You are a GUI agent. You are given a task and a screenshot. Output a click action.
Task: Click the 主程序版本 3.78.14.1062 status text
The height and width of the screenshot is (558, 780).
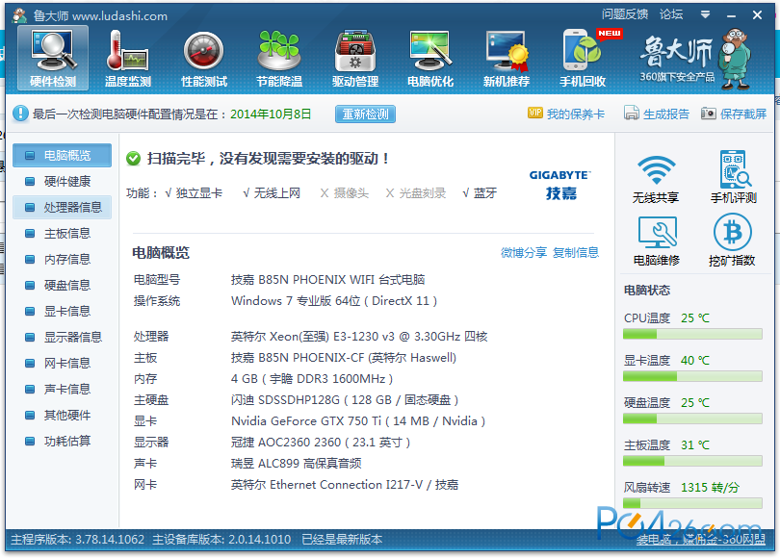pyautogui.click(x=78, y=539)
